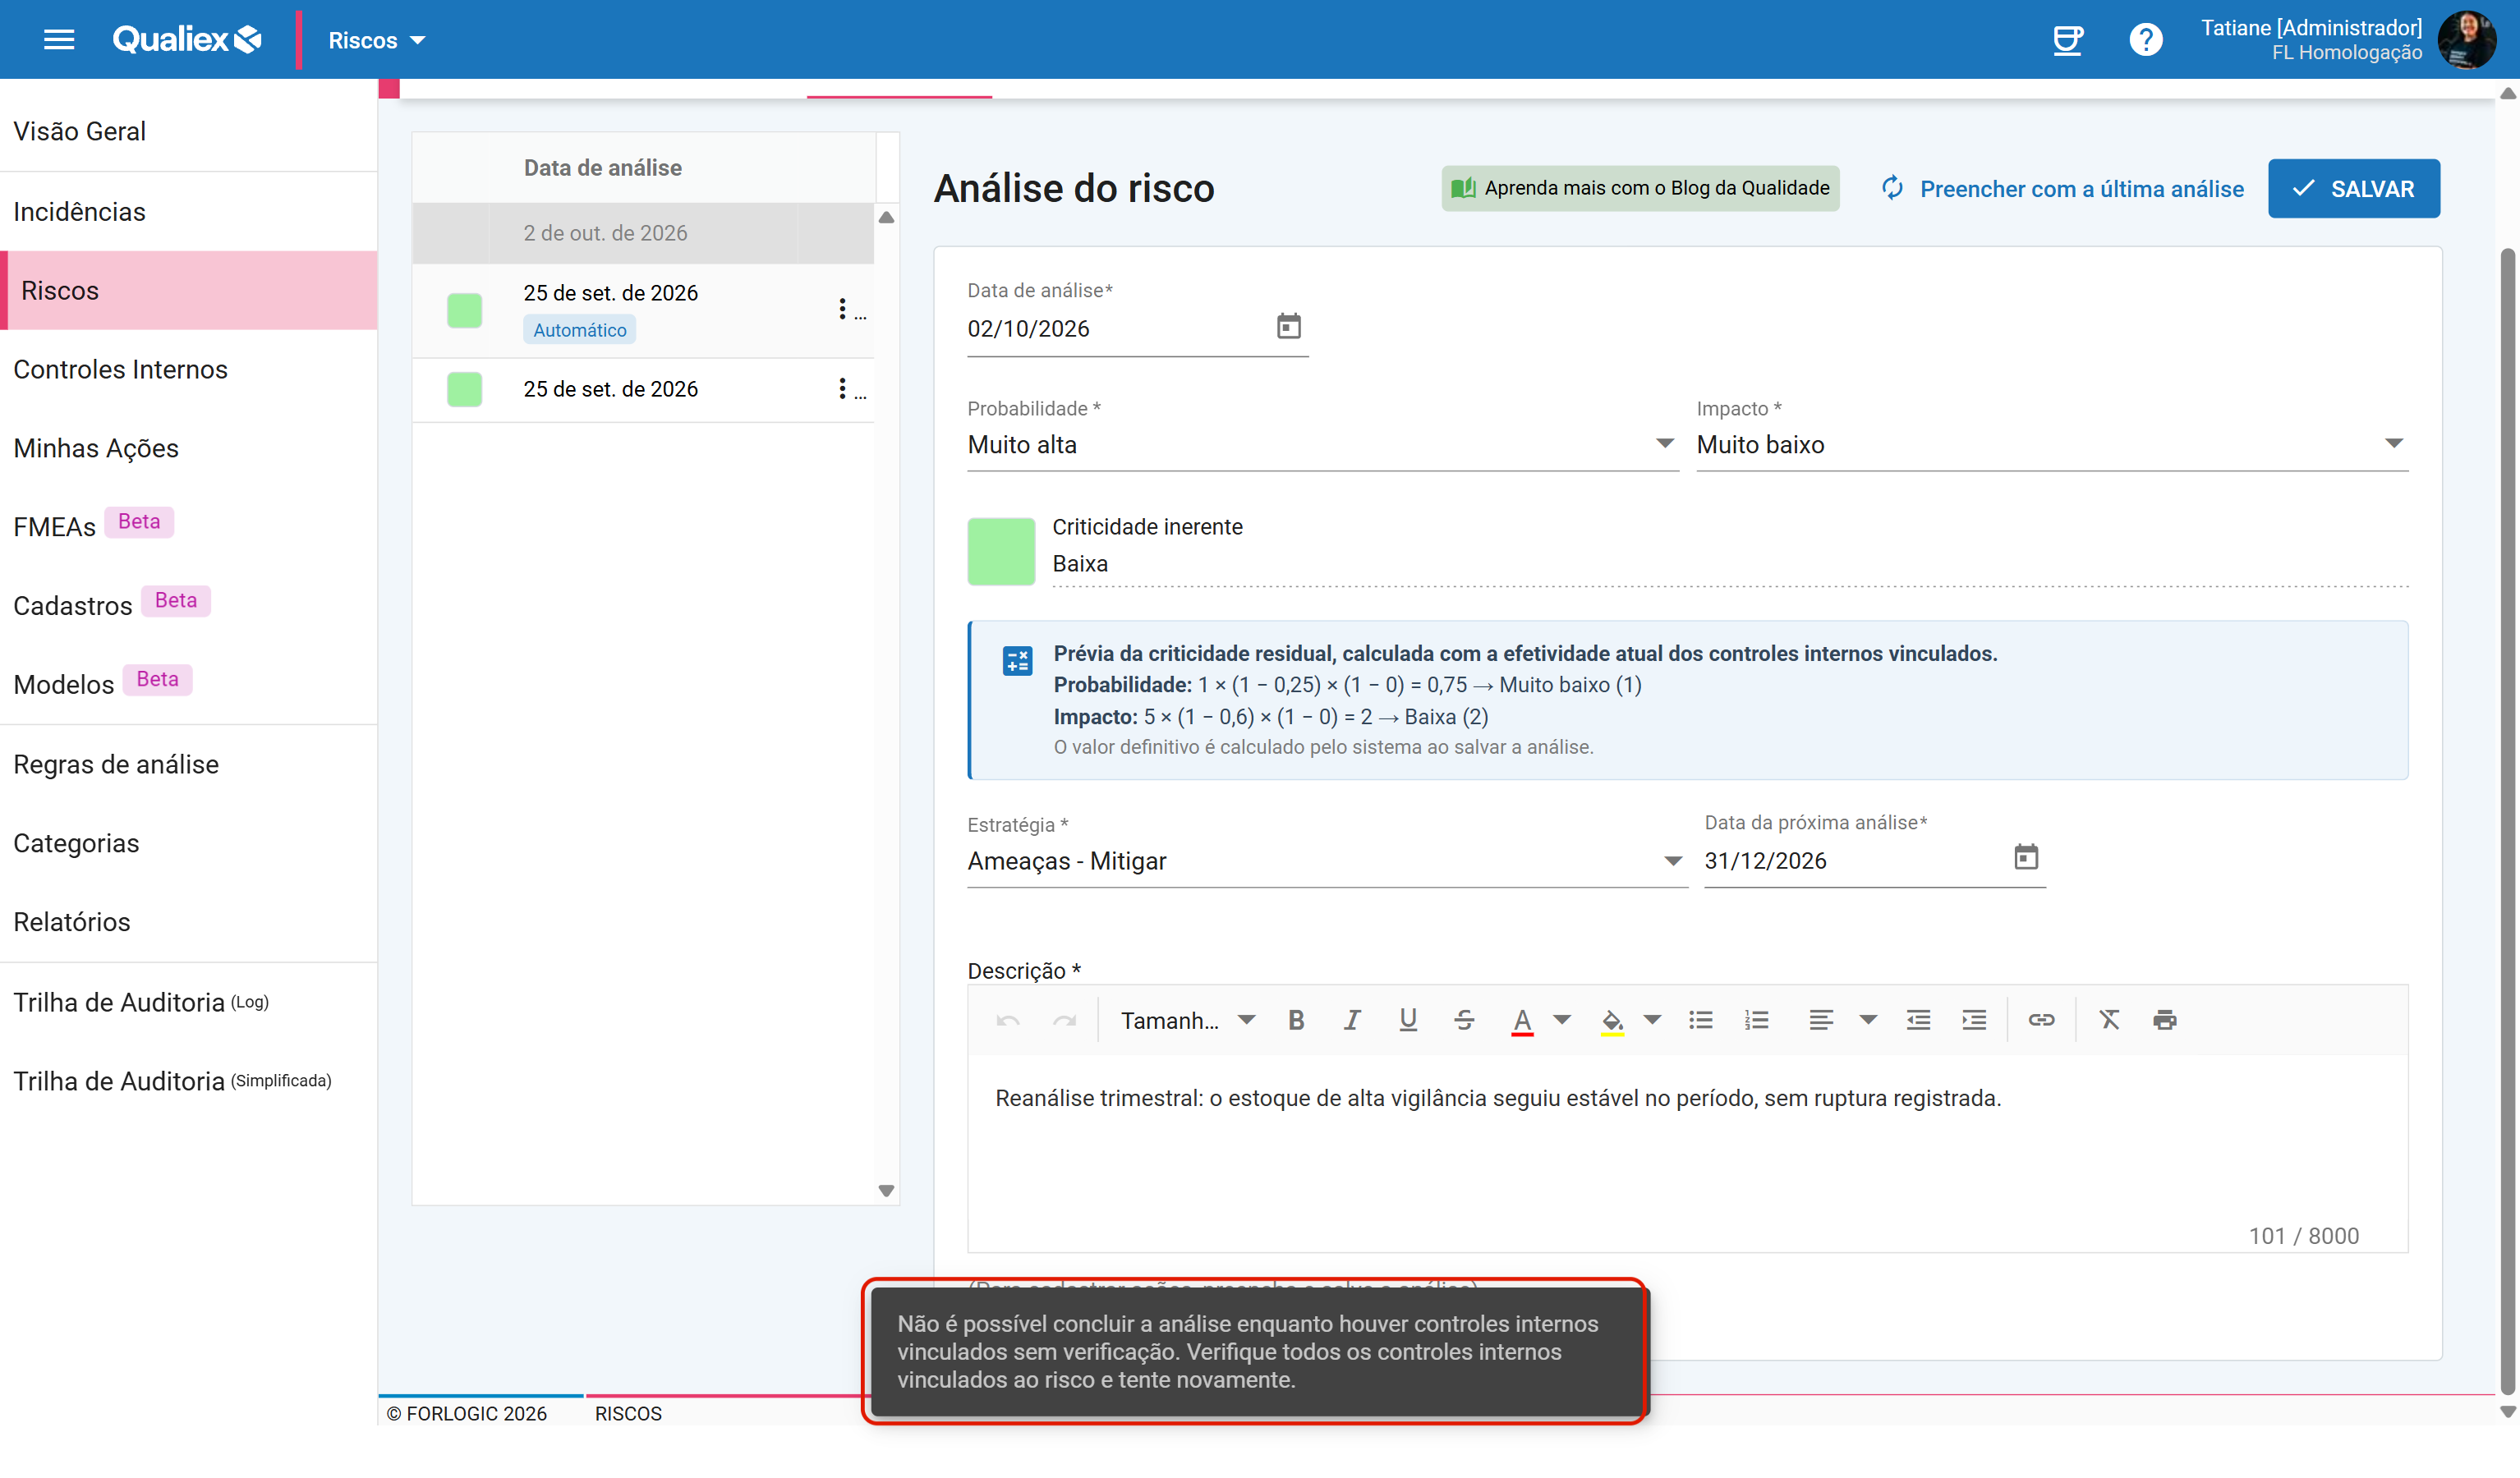Select the 2 de out. de 2026 analysis row

point(643,233)
